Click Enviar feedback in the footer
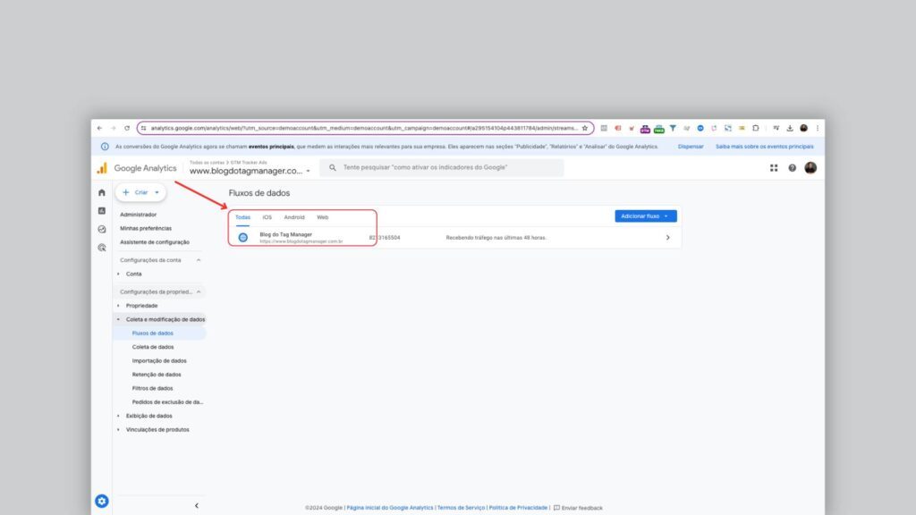This screenshot has height=515, width=916. 578,508
